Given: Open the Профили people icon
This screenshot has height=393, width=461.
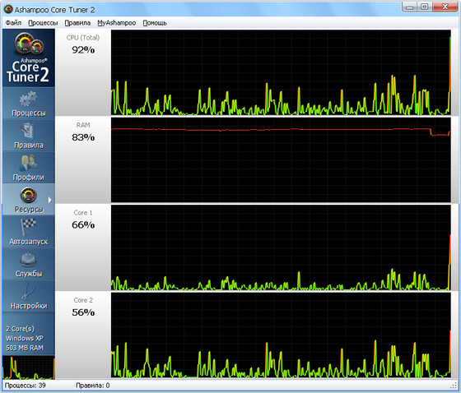Looking at the screenshot, I should coord(28,163).
